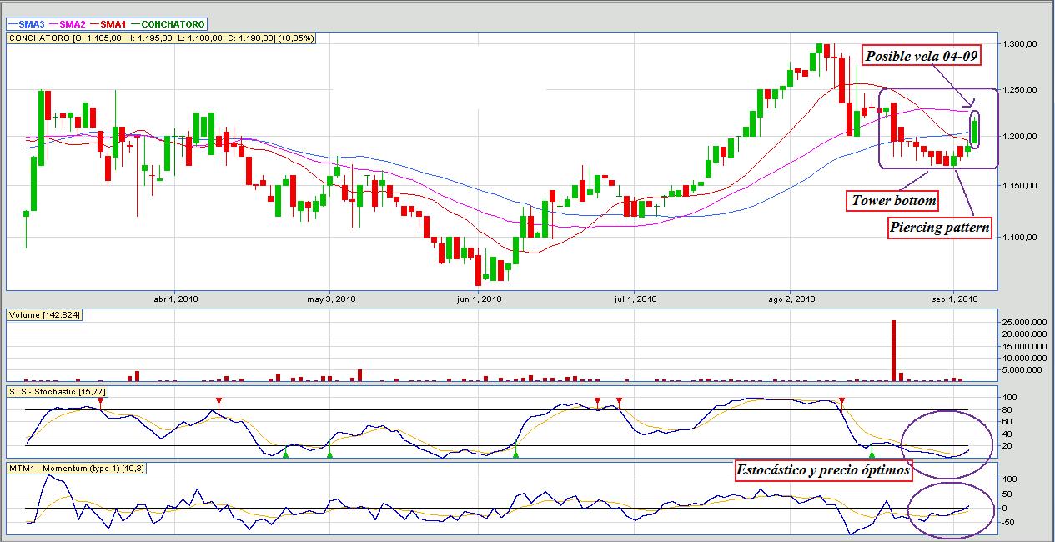Select the green candle inside the purple oval
1055x542 pixels.
coord(975,132)
